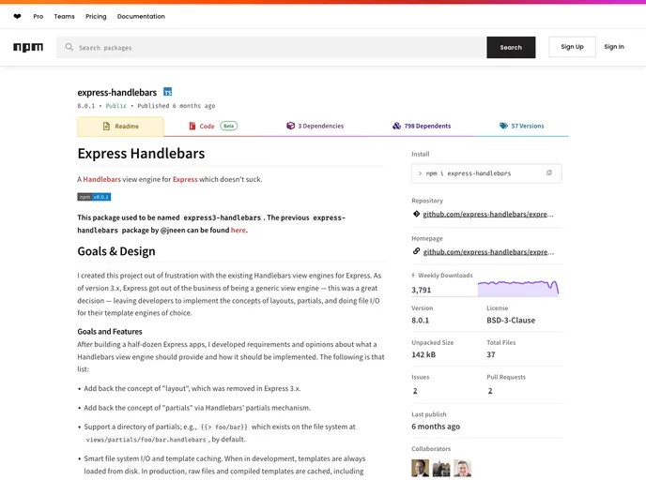The width and height of the screenshot is (646, 480).
Task: Switch to the 3 Dependencies tab
Action: pos(315,126)
